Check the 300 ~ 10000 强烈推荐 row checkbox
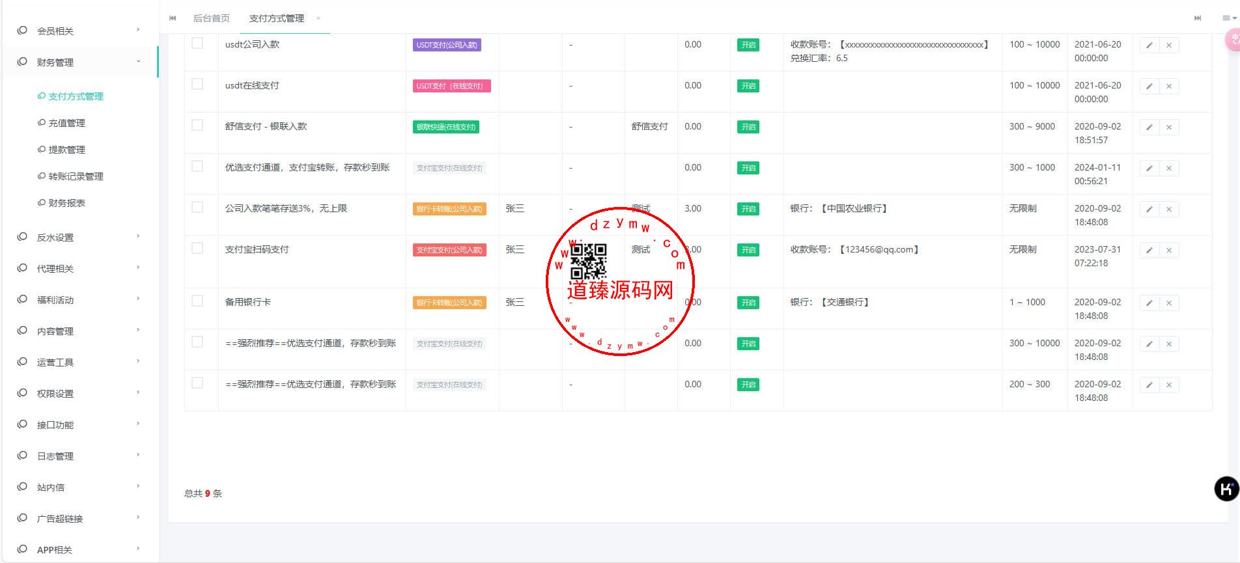Viewport: 1240px width, 563px height. click(x=197, y=342)
